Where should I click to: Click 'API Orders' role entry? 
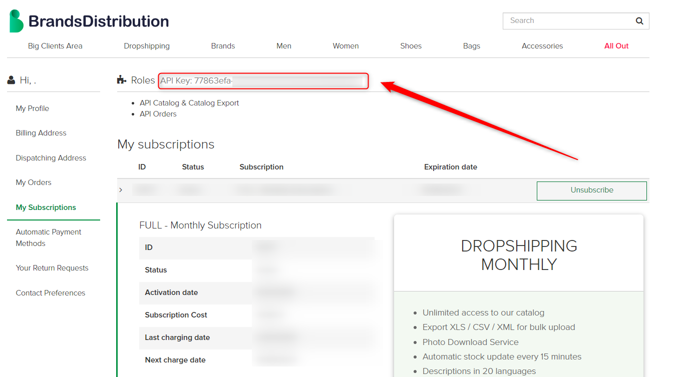158,114
